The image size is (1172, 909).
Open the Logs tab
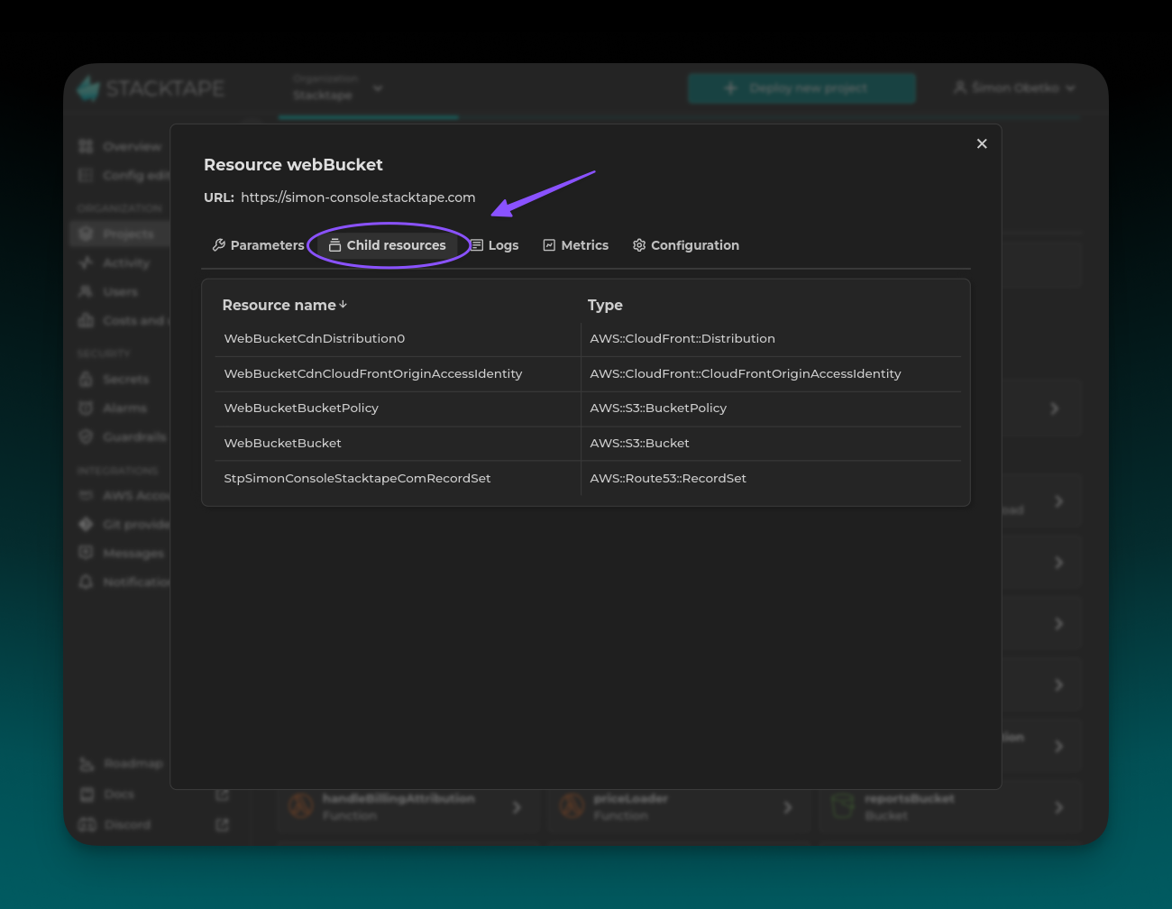495,245
